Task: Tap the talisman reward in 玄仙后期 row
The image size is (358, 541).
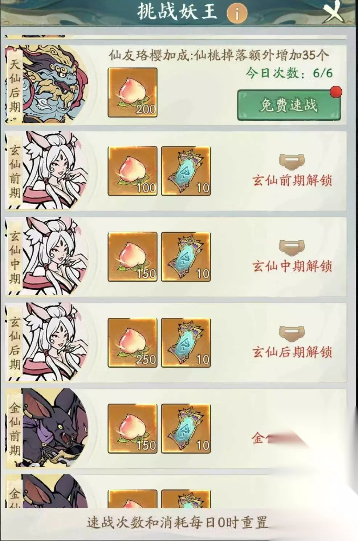Action: tap(186, 342)
